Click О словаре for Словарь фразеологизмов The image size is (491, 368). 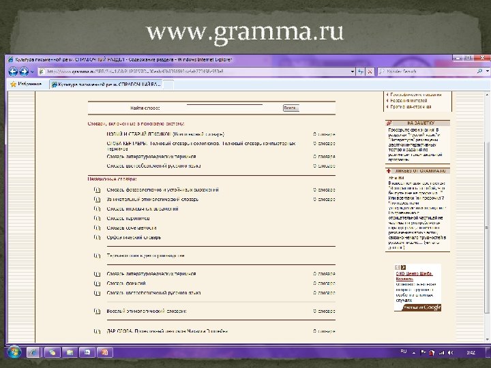click(324, 190)
